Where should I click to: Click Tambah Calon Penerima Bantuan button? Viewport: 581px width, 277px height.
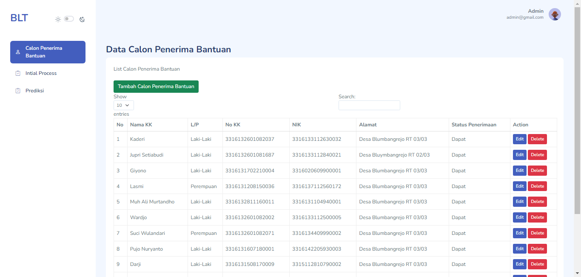156,86
